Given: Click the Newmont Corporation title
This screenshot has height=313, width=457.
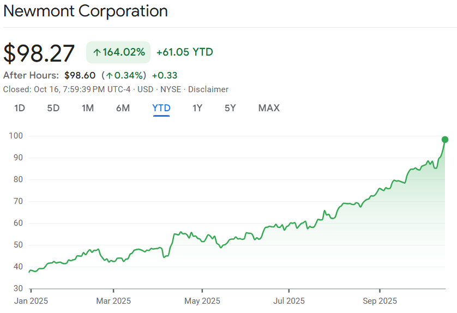Looking at the screenshot, I should tap(86, 11).
